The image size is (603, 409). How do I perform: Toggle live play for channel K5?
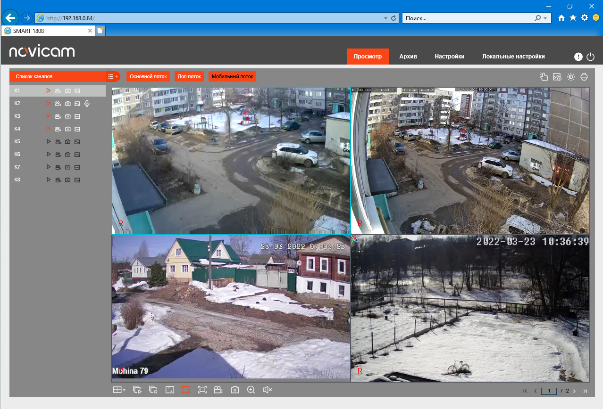pos(48,141)
